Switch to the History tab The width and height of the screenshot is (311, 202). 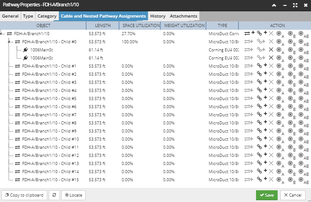[158, 16]
